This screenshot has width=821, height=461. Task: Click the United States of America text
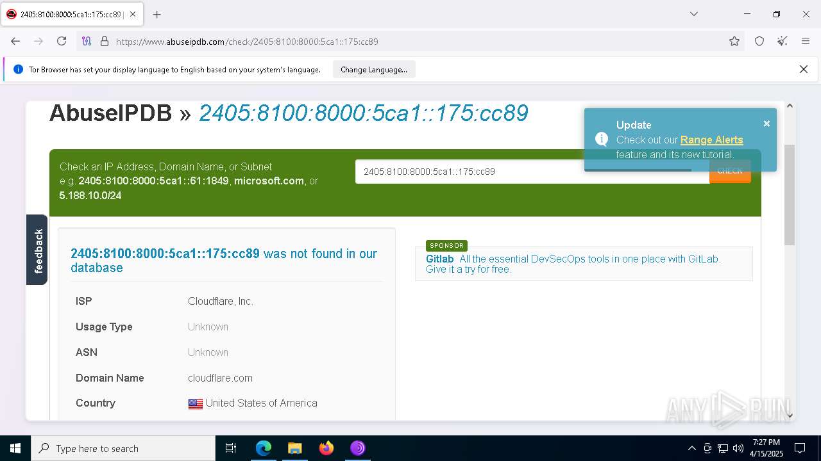pyautogui.click(x=262, y=403)
